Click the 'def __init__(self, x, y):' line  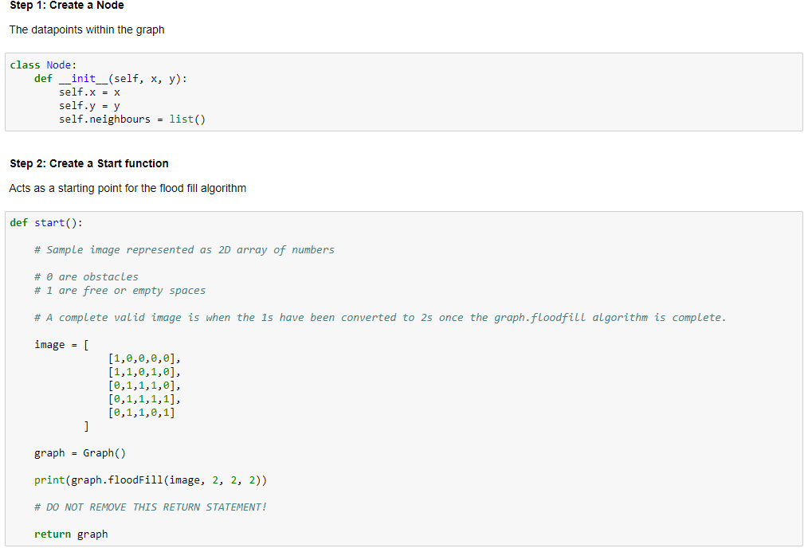(111, 78)
